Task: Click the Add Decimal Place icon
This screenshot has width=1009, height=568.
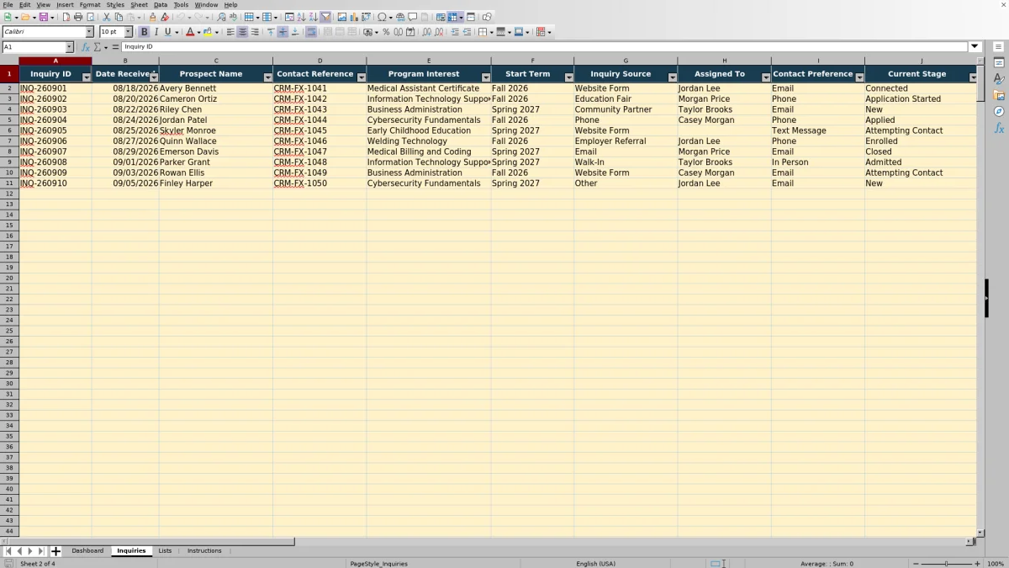Action: (427, 32)
